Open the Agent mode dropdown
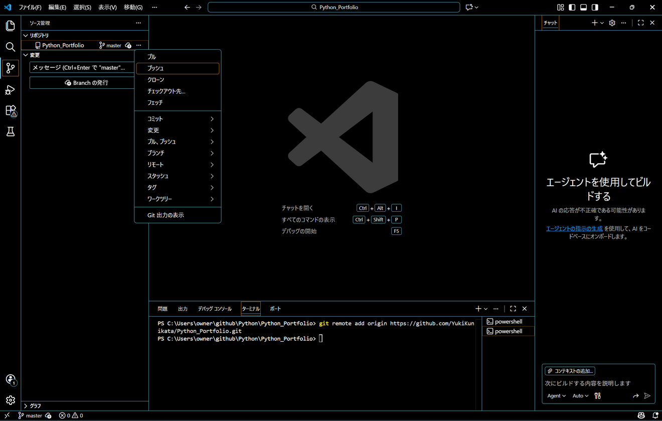Image resolution: width=662 pixels, height=421 pixels. tap(556, 396)
